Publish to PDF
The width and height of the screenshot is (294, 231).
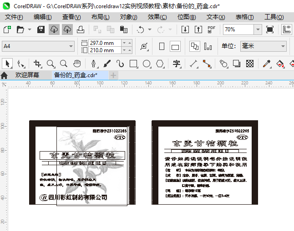tap(212, 29)
